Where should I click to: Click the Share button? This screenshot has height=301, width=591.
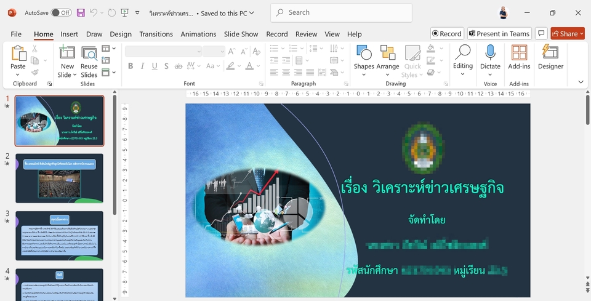[568, 33]
